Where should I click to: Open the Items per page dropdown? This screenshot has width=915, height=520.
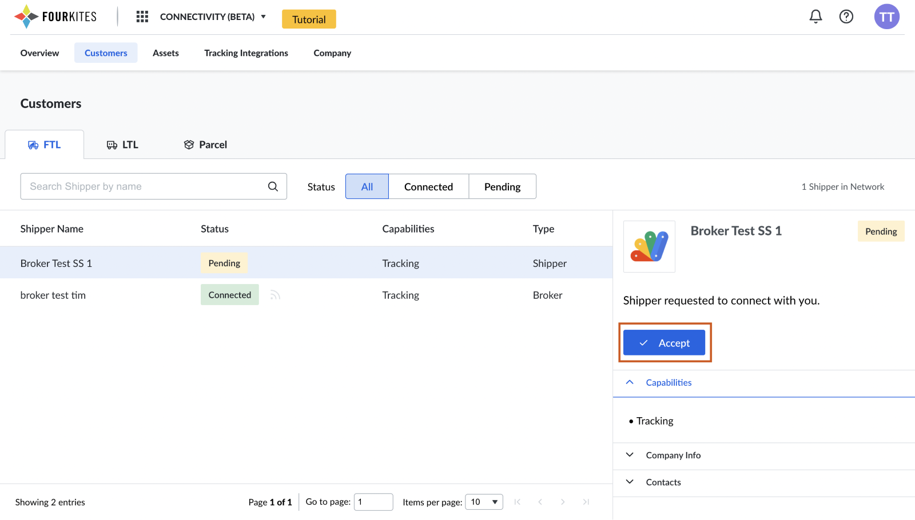[x=484, y=502]
